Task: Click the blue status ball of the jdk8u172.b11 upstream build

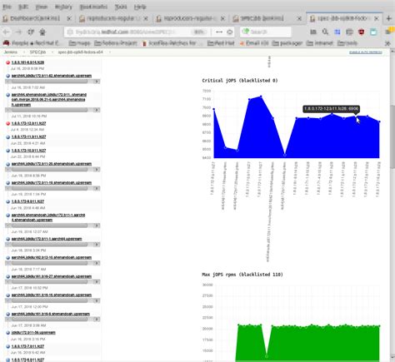Action: click(7, 333)
